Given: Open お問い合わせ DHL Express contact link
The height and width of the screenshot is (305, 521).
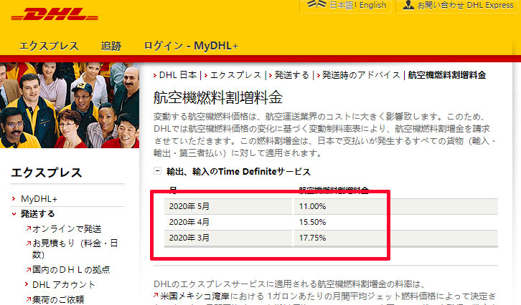Looking at the screenshot, I should point(465,5).
